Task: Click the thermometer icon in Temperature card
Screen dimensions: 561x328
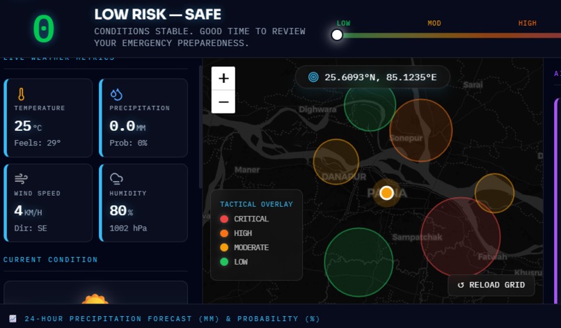Action: 21,95
